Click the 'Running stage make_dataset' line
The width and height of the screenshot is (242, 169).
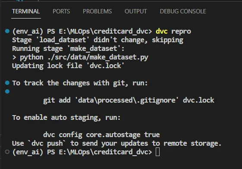click(68, 49)
